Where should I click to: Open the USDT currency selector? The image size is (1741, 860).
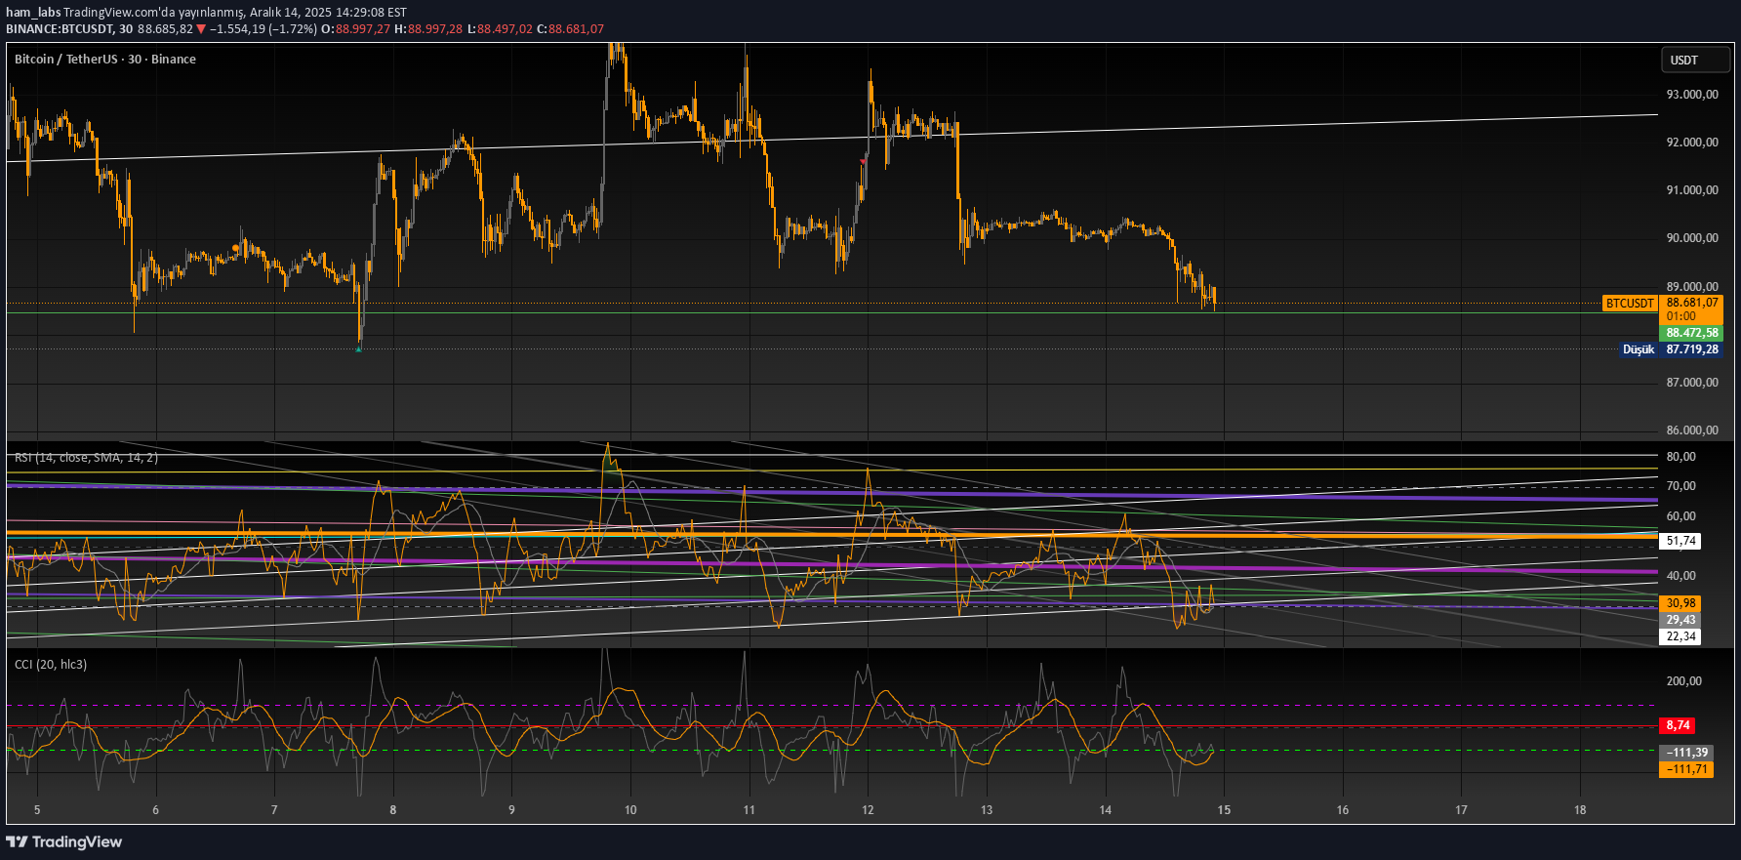pos(1694,60)
